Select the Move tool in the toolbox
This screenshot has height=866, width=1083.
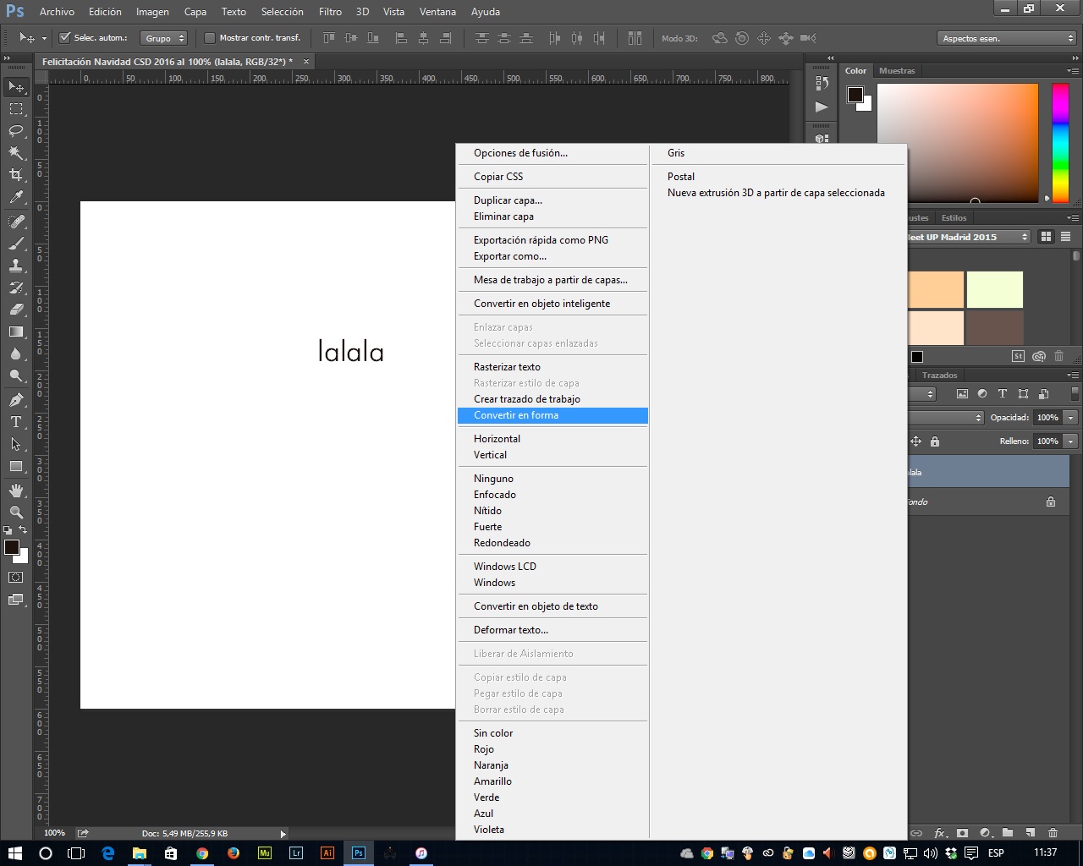pos(16,87)
